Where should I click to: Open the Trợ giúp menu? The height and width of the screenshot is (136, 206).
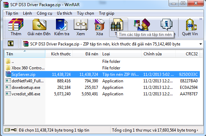(x=106, y=13)
